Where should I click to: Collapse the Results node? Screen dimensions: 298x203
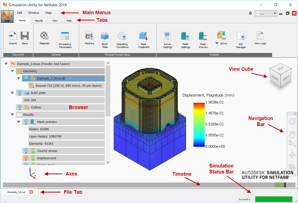pos(12,114)
